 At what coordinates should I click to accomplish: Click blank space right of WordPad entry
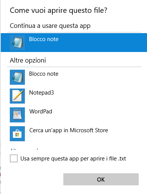pyautogui.click(x=98, y=115)
